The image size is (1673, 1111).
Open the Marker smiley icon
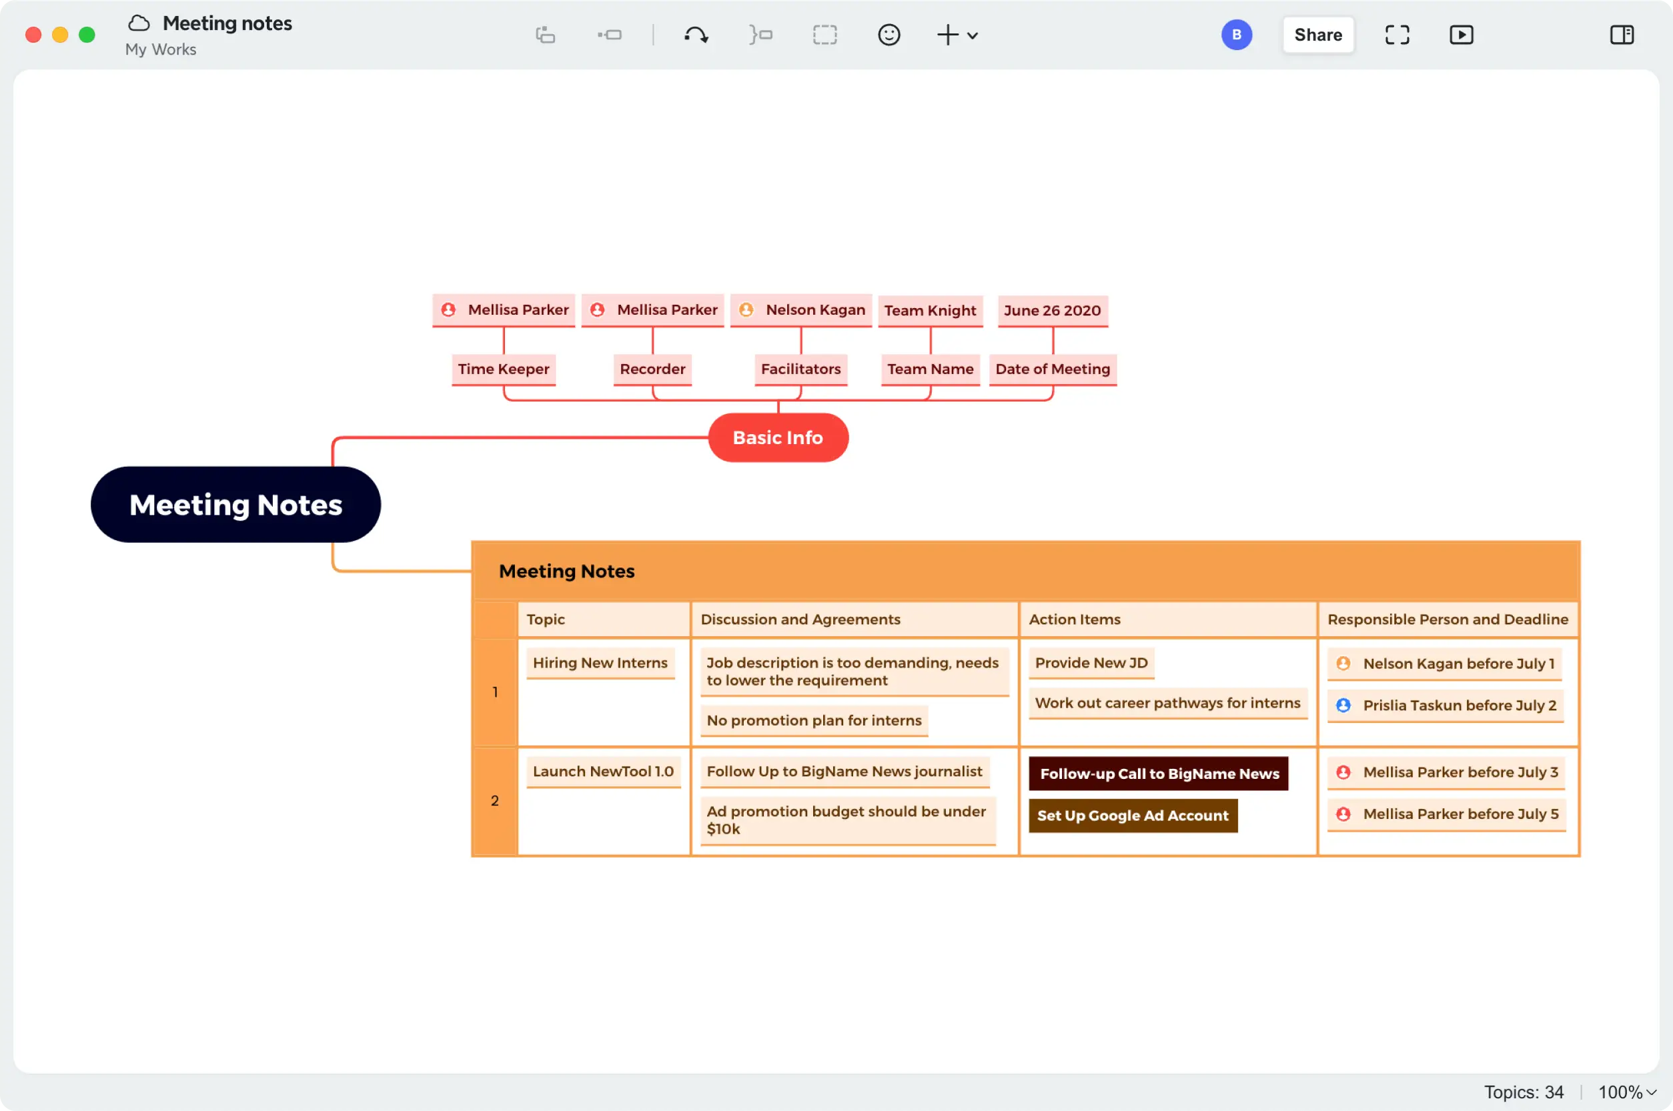pyautogui.click(x=889, y=35)
